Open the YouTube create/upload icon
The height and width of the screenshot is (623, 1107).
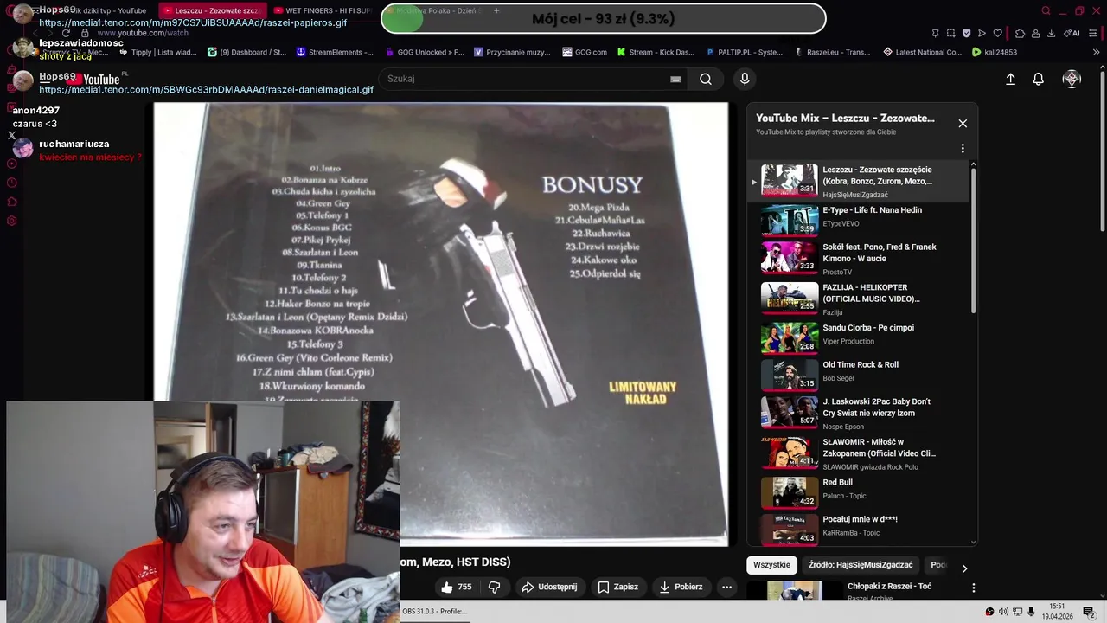coord(1010,79)
